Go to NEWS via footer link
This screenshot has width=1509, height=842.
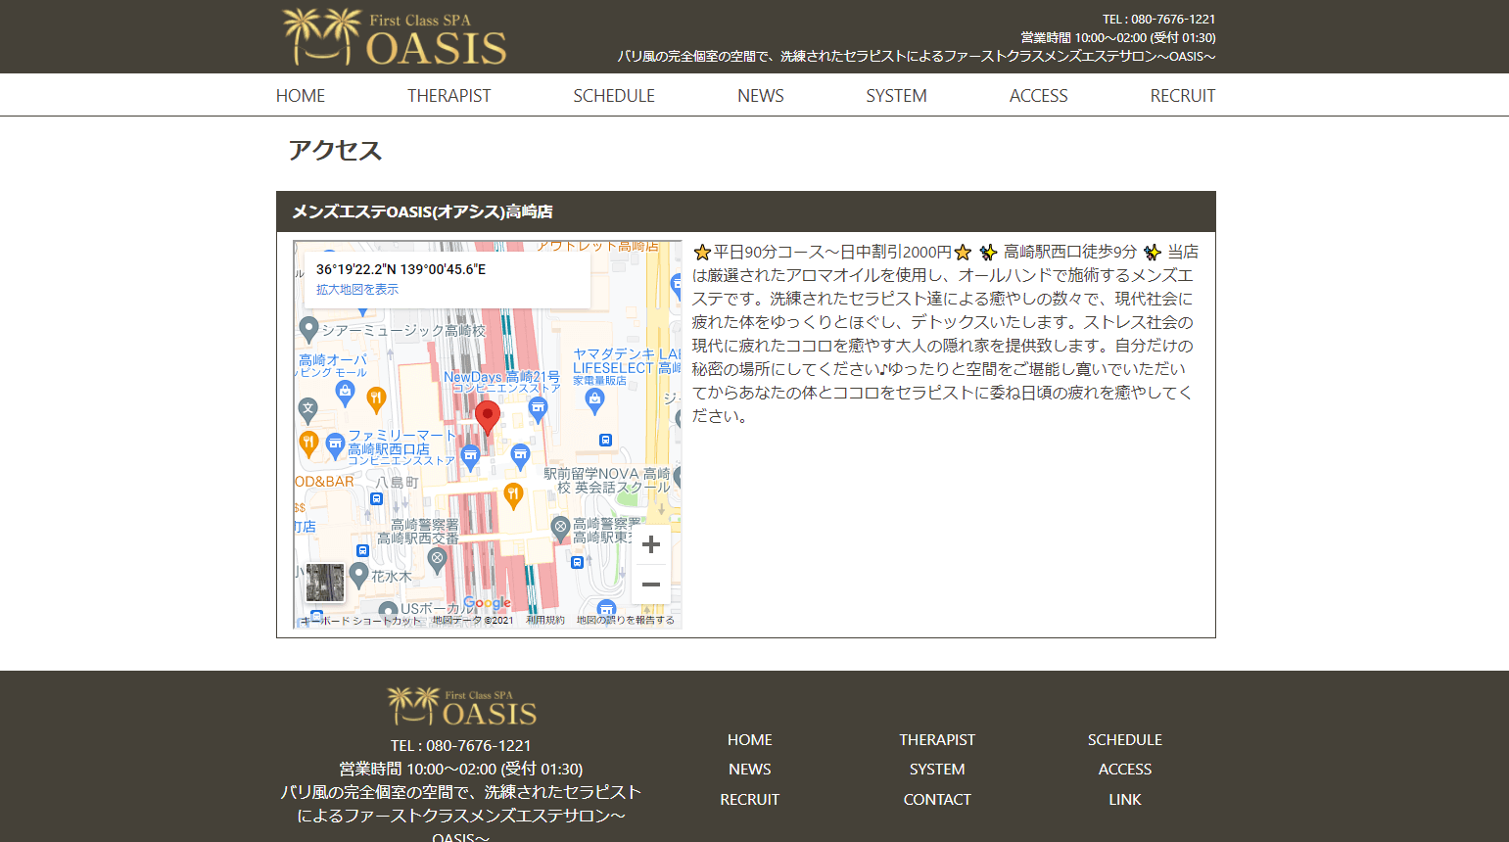pyautogui.click(x=750, y=770)
